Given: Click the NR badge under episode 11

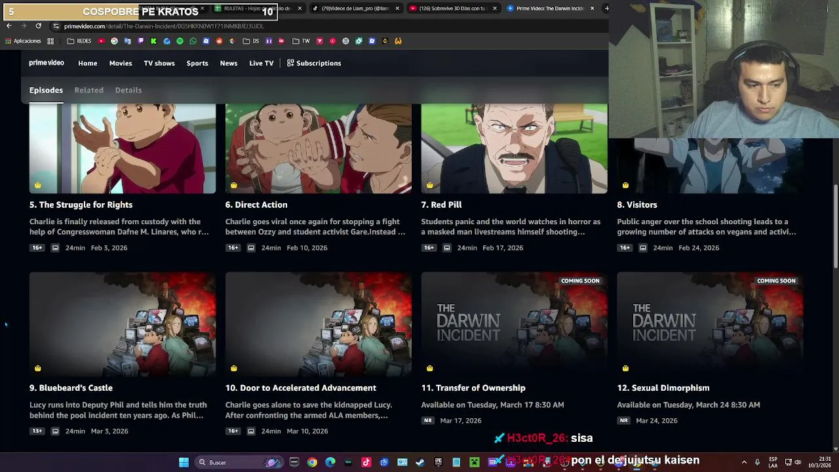Looking at the screenshot, I should pyautogui.click(x=427, y=421).
